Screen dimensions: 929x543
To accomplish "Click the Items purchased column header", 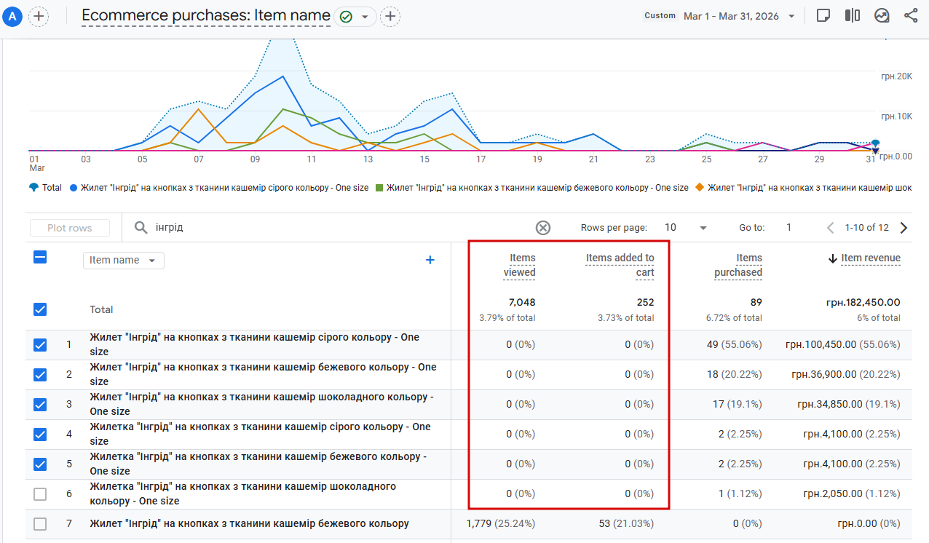I will tap(738, 265).
